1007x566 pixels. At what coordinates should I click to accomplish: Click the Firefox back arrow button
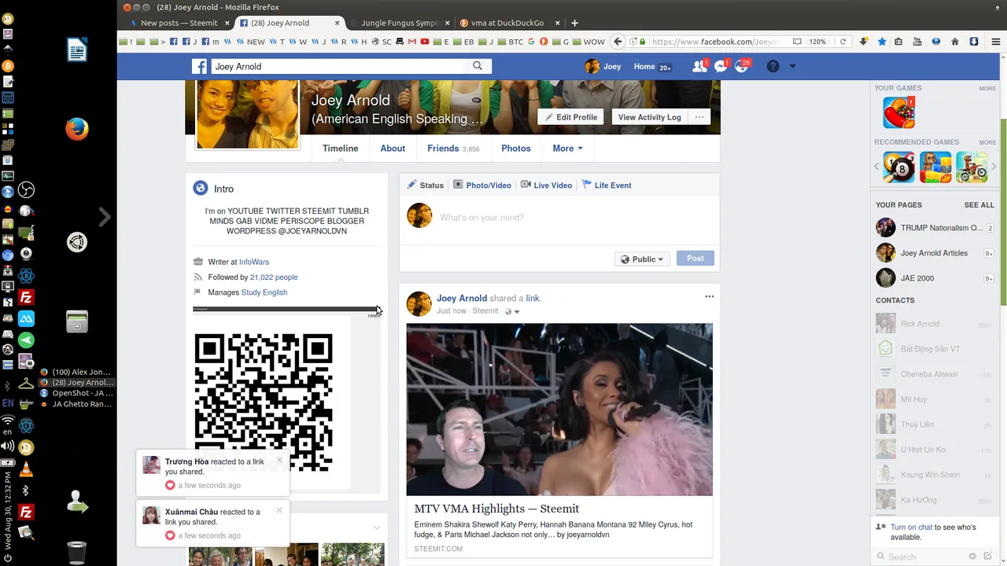618,42
